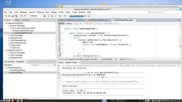Expand the Test Packages node under ApachecamelFiles
Image resolution: width=182 pixels, height=102 pixels.
[x=7, y=35]
